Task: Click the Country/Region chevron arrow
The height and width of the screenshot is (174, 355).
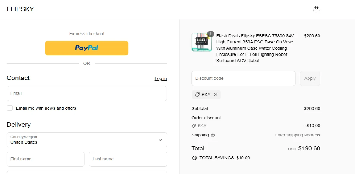Action: point(160,140)
